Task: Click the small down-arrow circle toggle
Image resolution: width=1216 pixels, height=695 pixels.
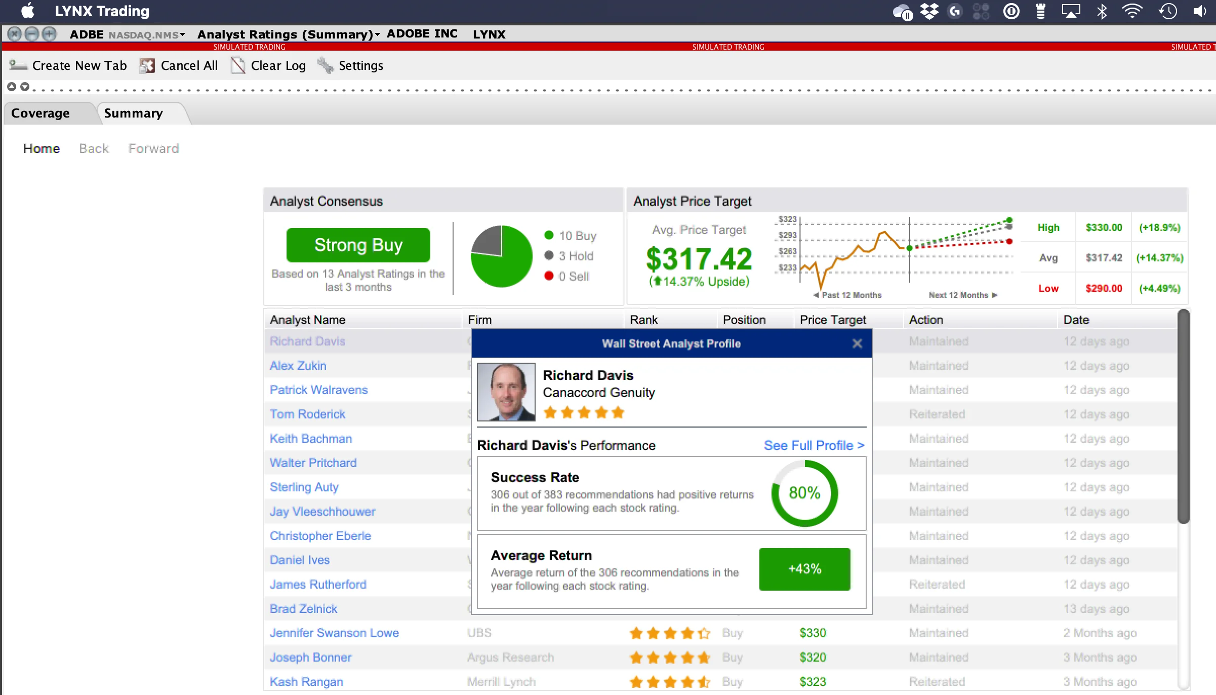Action: pos(24,87)
